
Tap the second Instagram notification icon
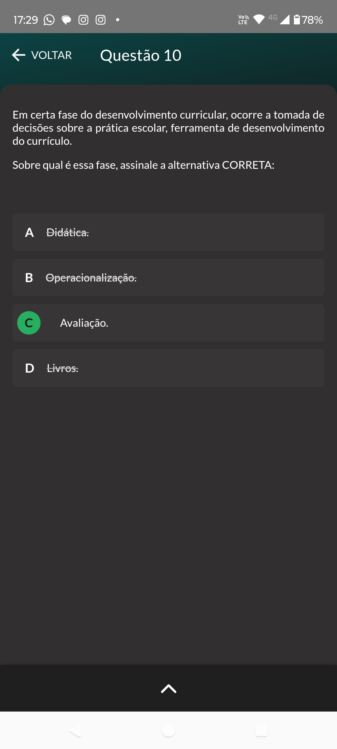coord(100,20)
